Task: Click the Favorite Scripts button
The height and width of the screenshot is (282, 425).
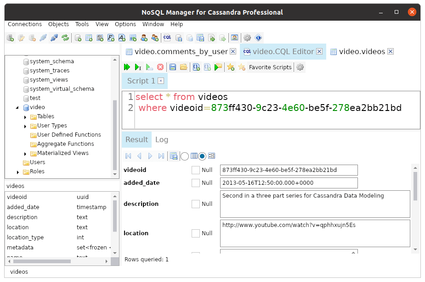Action: tap(270, 67)
